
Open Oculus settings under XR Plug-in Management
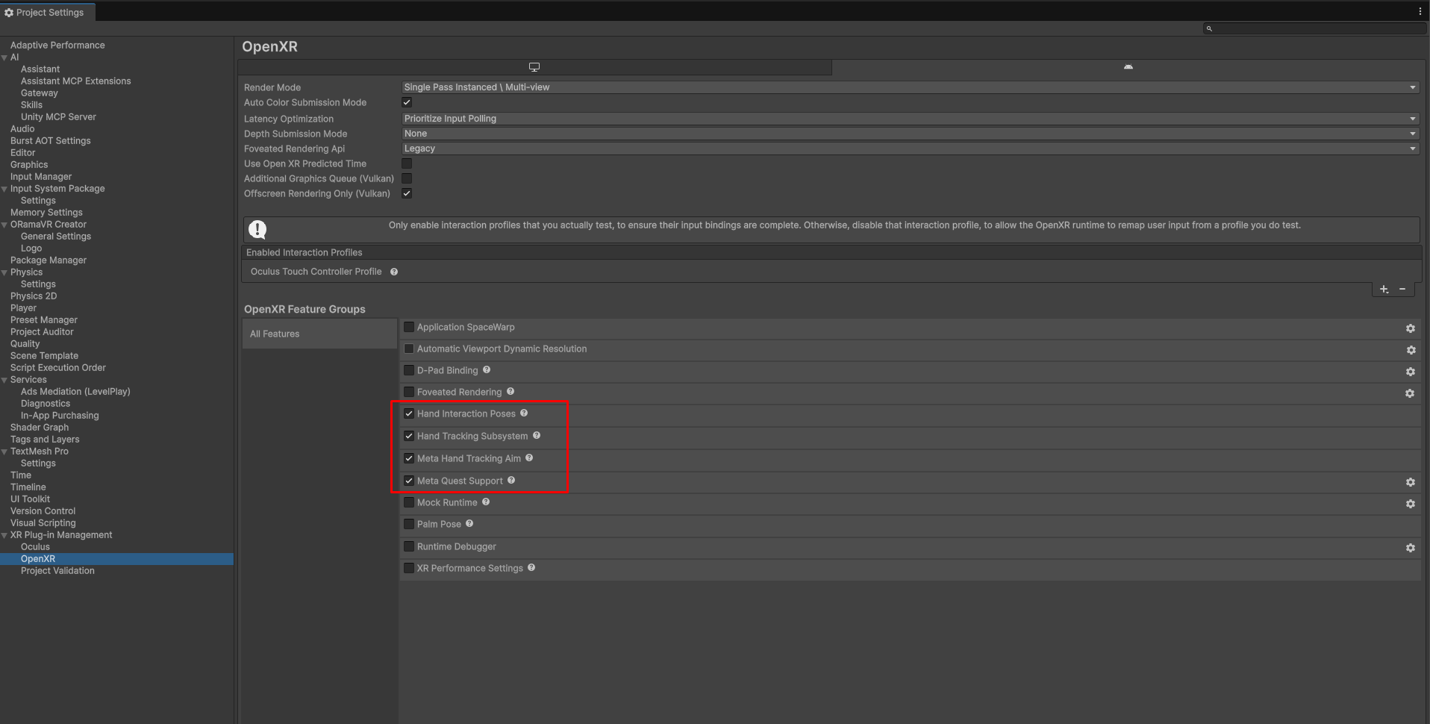point(35,547)
